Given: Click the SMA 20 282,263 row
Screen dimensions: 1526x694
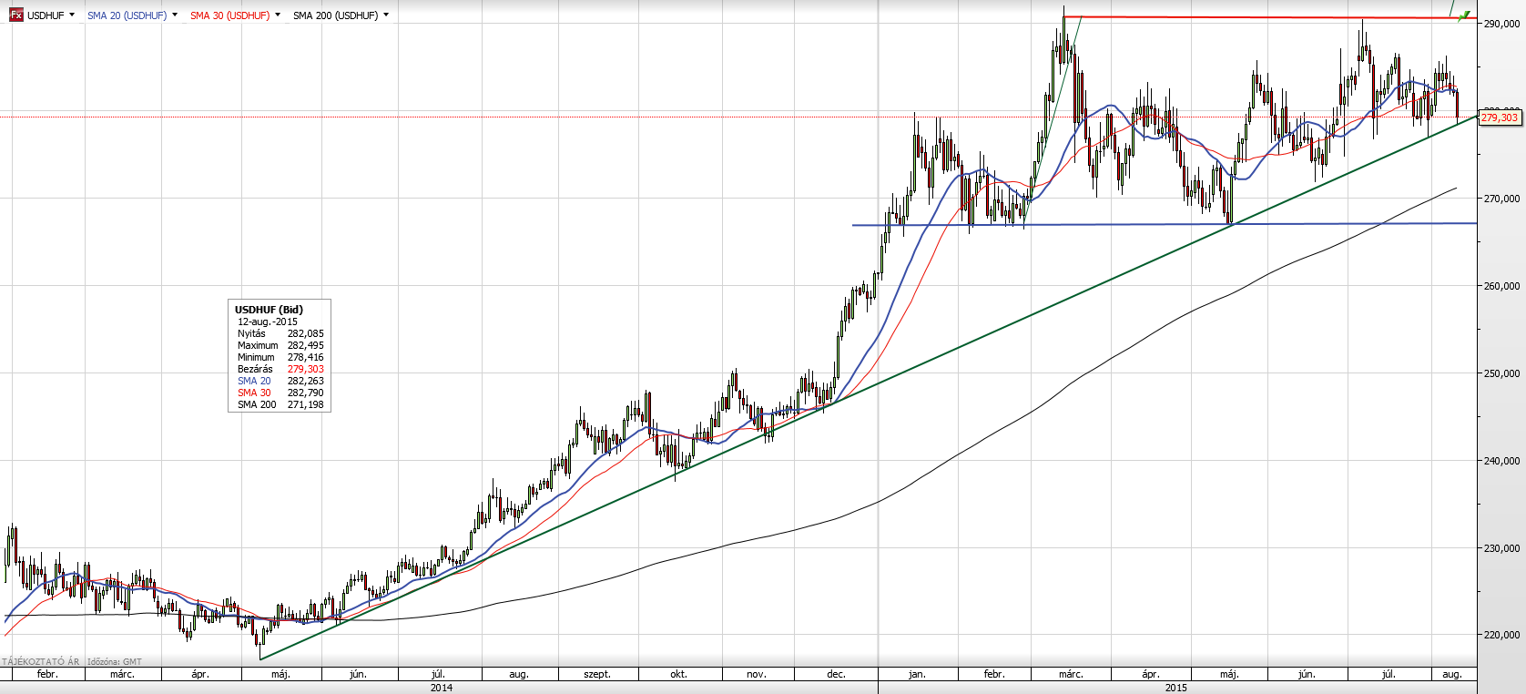Looking at the screenshot, I should pyautogui.click(x=280, y=381).
